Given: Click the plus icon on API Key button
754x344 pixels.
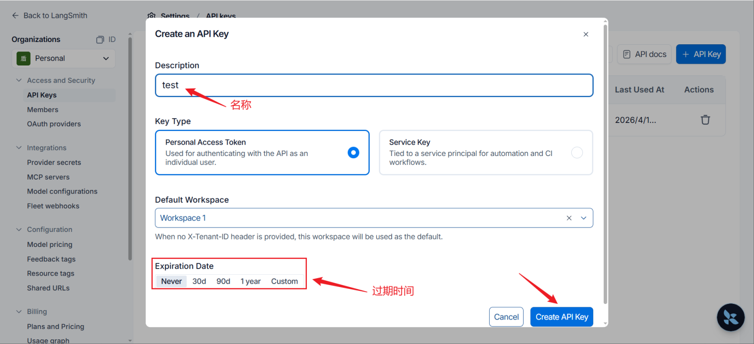Looking at the screenshot, I should pos(686,54).
